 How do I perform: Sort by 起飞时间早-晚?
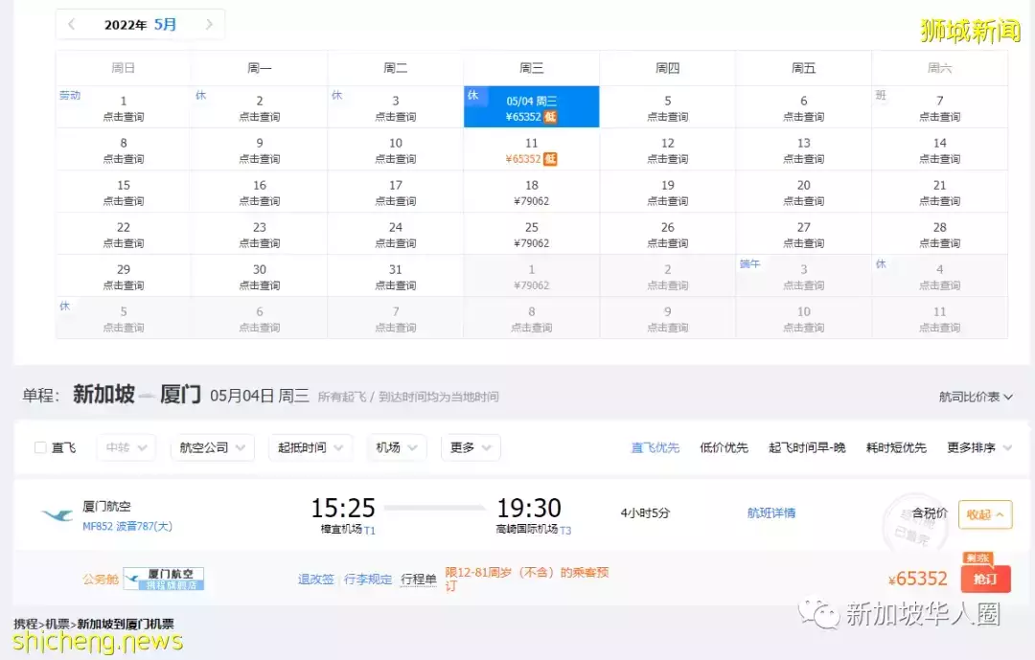(x=807, y=447)
